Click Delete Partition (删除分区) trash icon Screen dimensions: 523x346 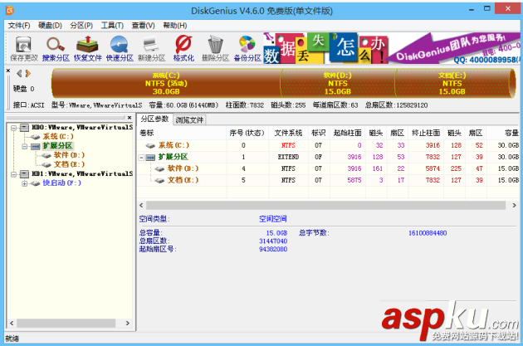click(215, 49)
